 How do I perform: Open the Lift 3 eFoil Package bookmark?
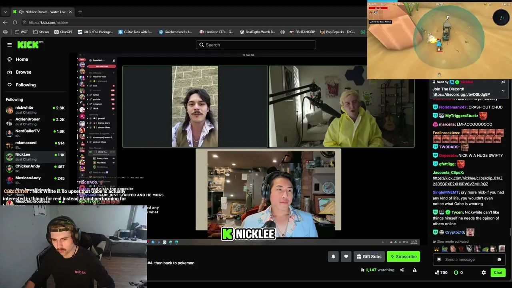point(95,32)
